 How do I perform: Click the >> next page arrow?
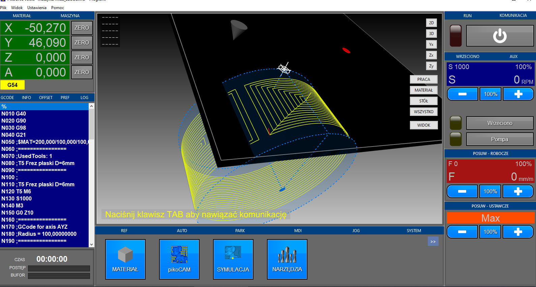(433, 242)
